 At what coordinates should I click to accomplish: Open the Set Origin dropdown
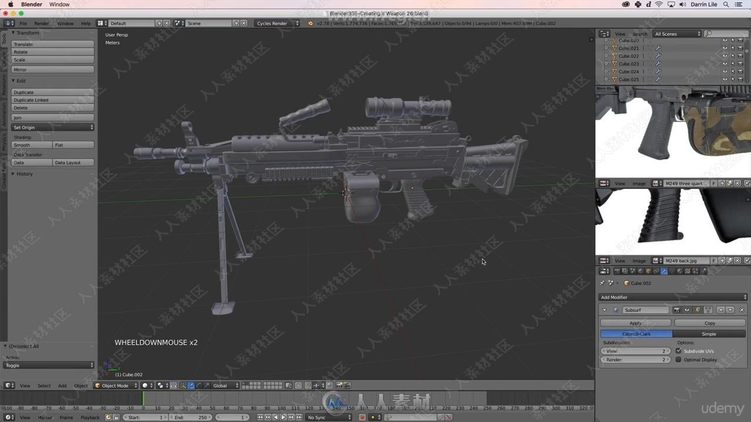coord(53,127)
